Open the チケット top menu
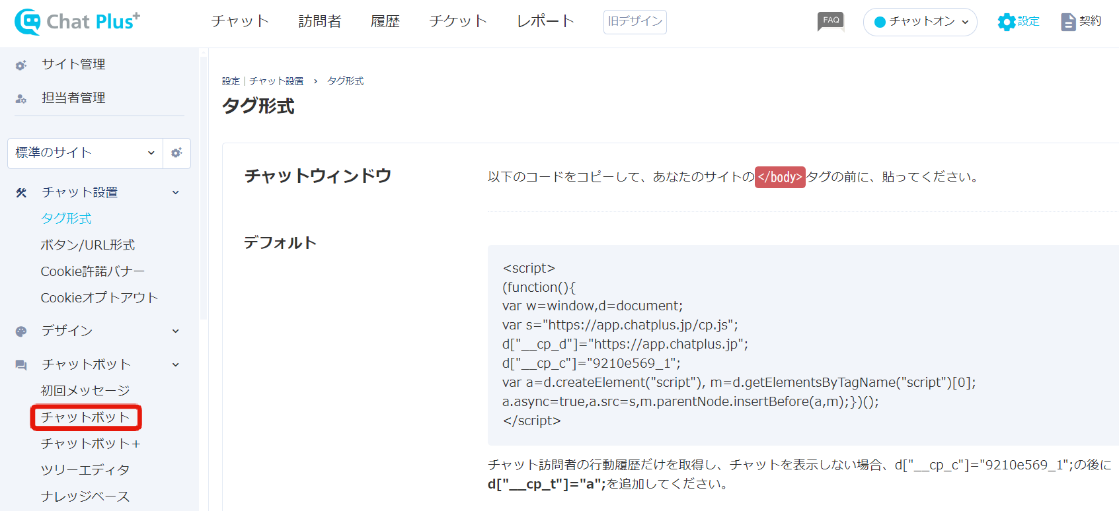 coord(458,21)
